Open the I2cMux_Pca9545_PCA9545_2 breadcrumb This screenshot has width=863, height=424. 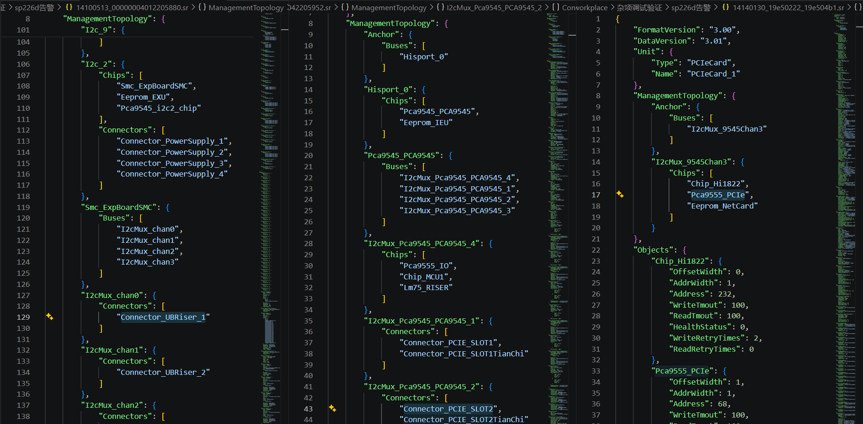click(494, 7)
